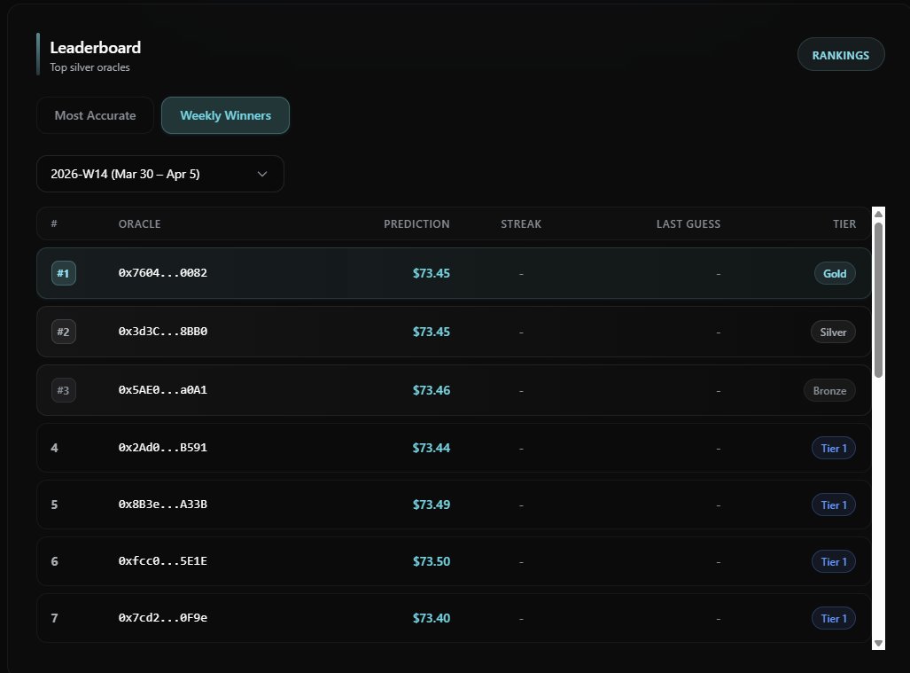This screenshot has width=910, height=673.
Task: Click the dropdown chevron beside Apr 5
Action: (x=262, y=174)
